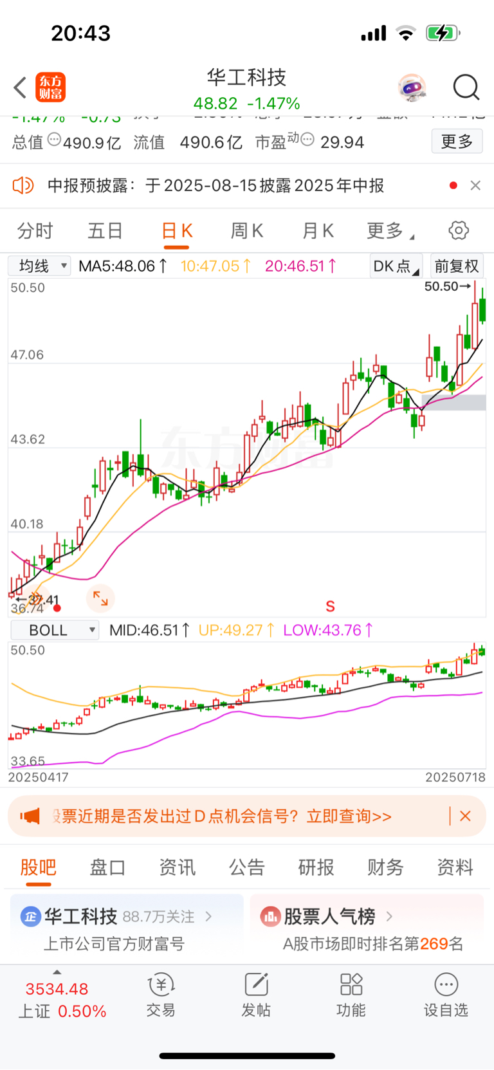This screenshot has width=494, height=1070.
Task: Tap the MA5:48.06 value
Action: click(x=123, y=266)
